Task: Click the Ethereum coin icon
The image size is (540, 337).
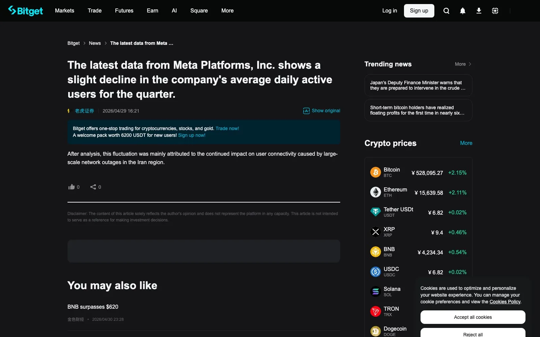Action: point(376,192)
